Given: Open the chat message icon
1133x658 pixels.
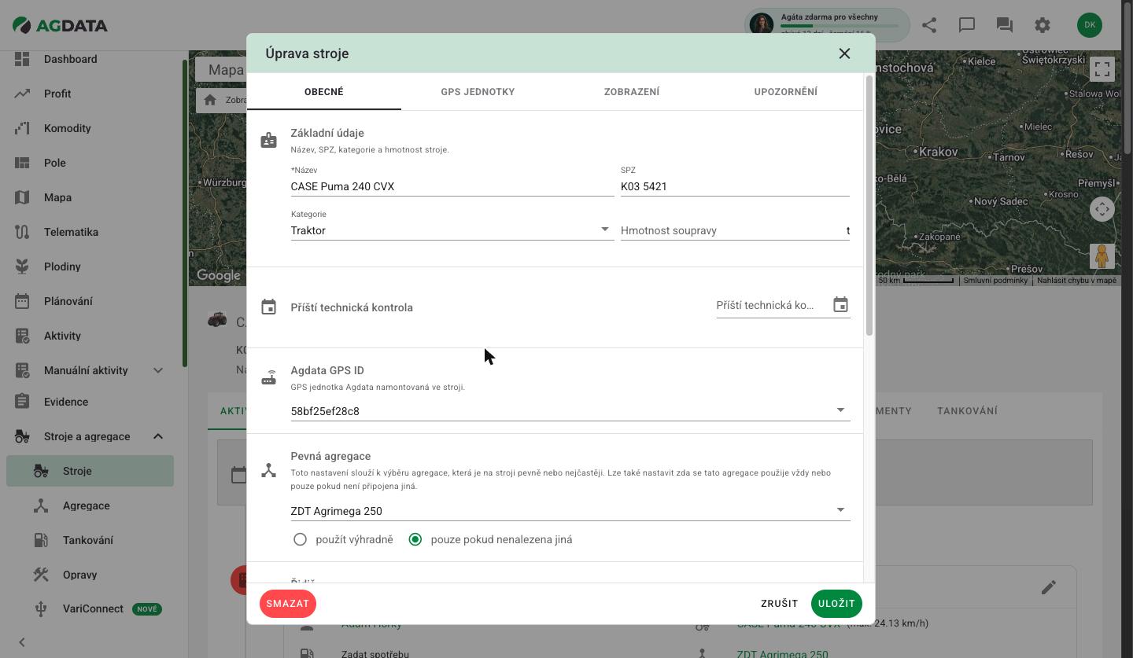Looking at the screenshot, I should [967, 25].
